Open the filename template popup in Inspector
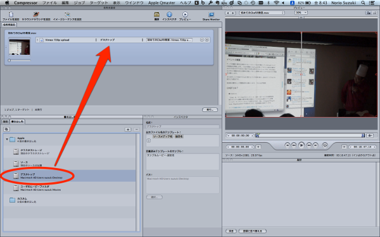 coord(149,140)
